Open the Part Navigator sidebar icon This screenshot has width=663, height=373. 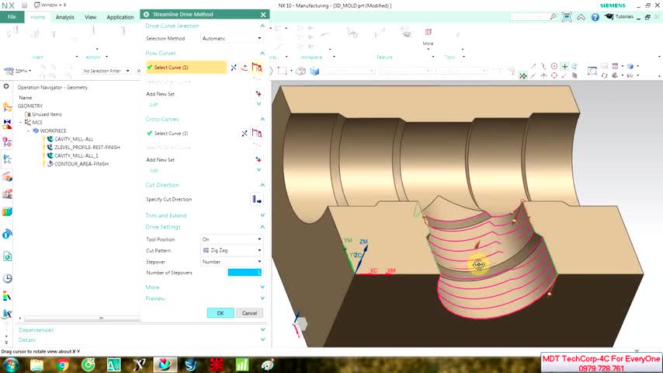(7, 142)
